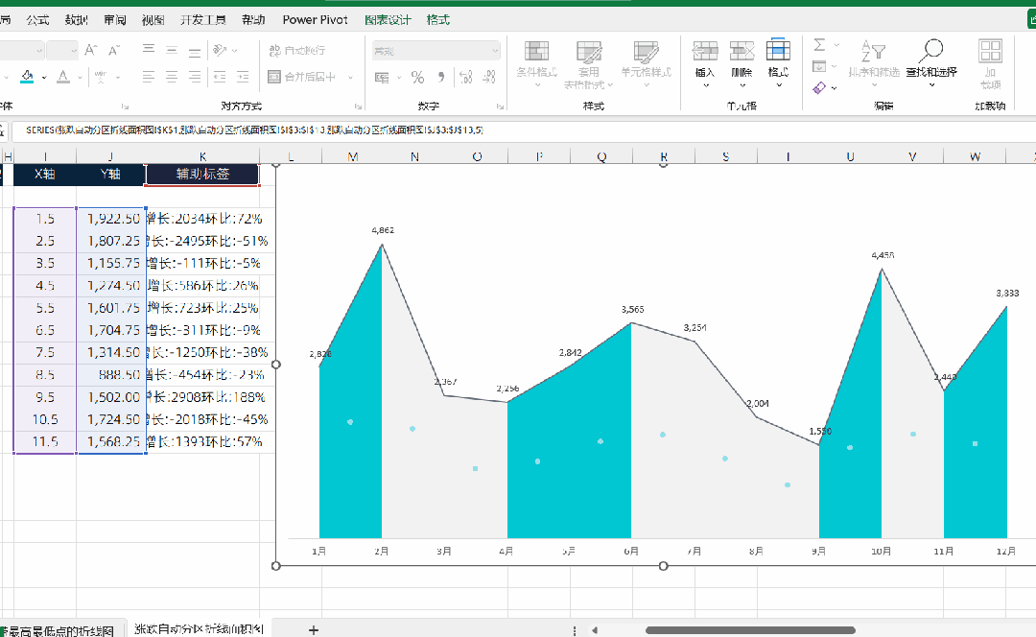Open the 数据 ribbon tab
The width and height of the screenshot is (1036, 637).
coord(76,20)
